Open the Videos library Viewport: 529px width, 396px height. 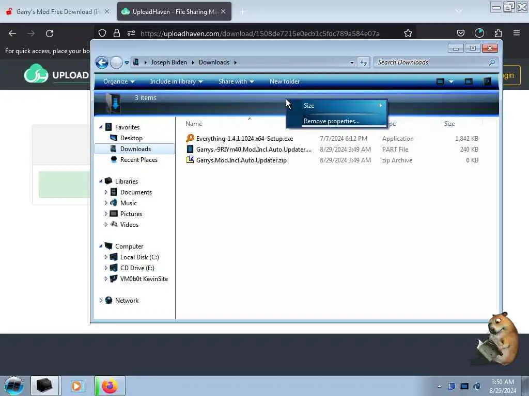pos(129,225)
